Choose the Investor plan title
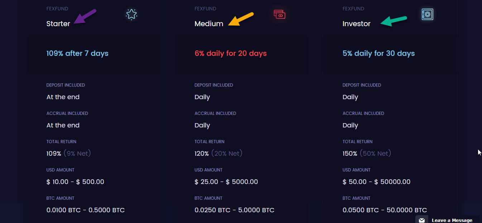 [x=356, y=24]
